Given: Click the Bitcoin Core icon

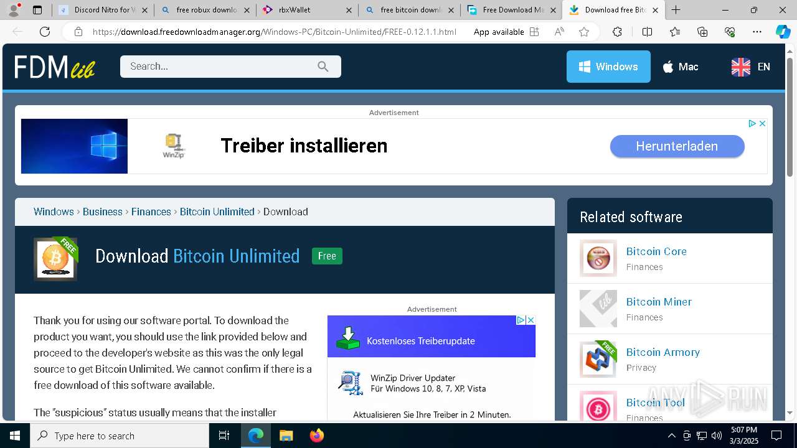Looking at the screenshot, I should pos(598,258).
